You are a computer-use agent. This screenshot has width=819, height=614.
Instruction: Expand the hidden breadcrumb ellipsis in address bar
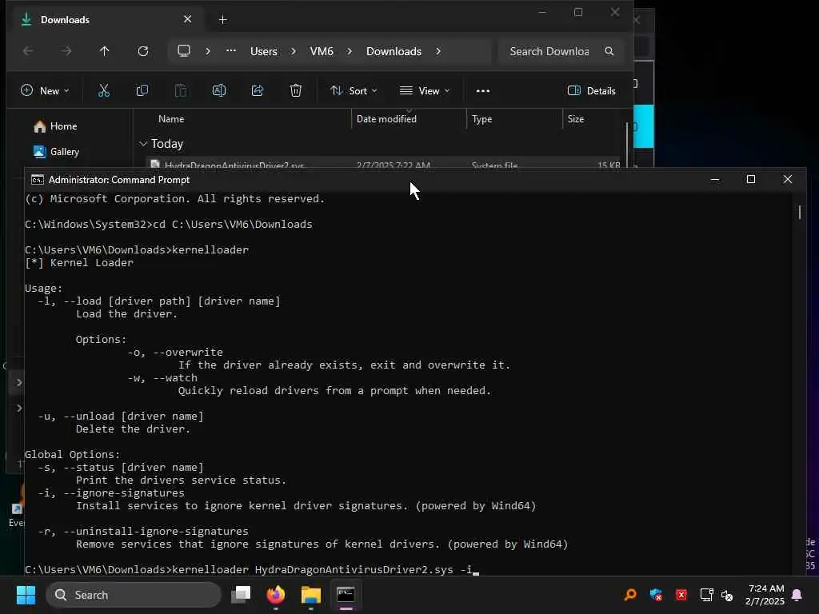[231, 50]
